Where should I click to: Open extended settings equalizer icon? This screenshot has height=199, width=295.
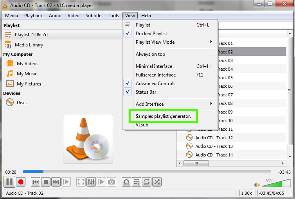click(91, 182)
